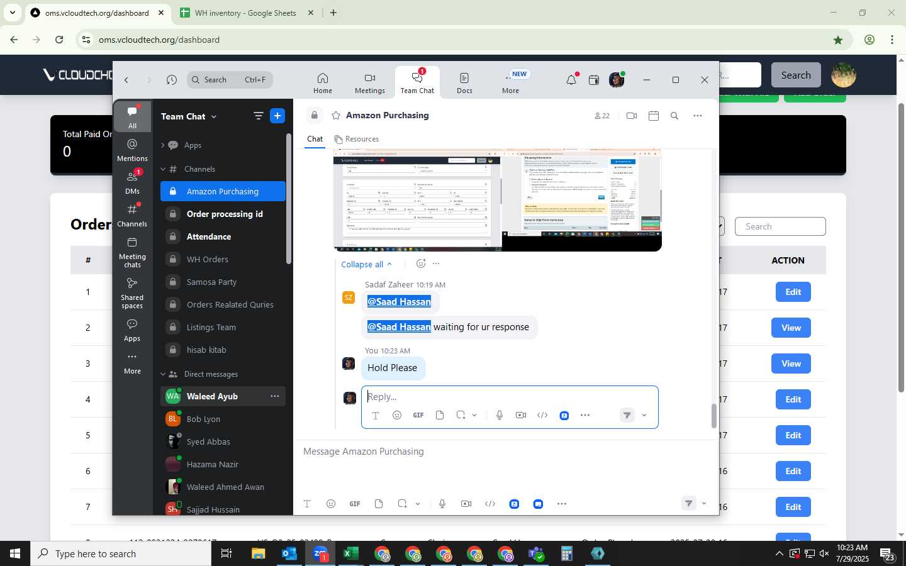
Task: Open main message box send options dropdown
Action: (x=703, y=504)
